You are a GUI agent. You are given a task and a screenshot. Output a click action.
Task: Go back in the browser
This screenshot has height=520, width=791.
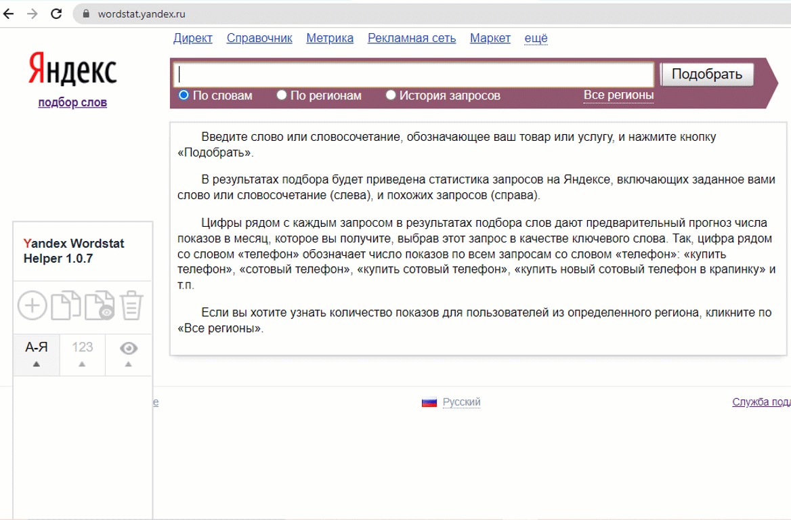(x=9, y=14)
